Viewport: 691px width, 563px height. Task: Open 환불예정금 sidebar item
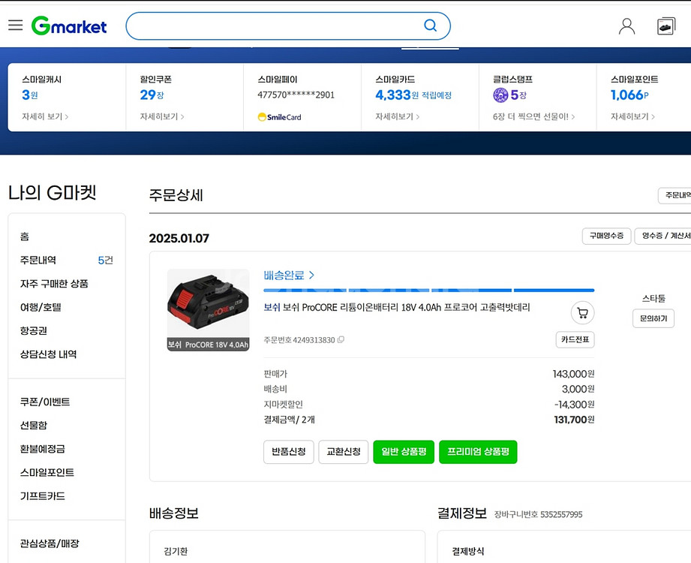pos(42,449)
